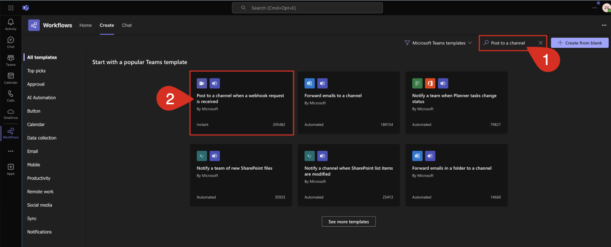Open Workflows more options ellipsis
Screen dimensions: 611x247
[604, 25]
